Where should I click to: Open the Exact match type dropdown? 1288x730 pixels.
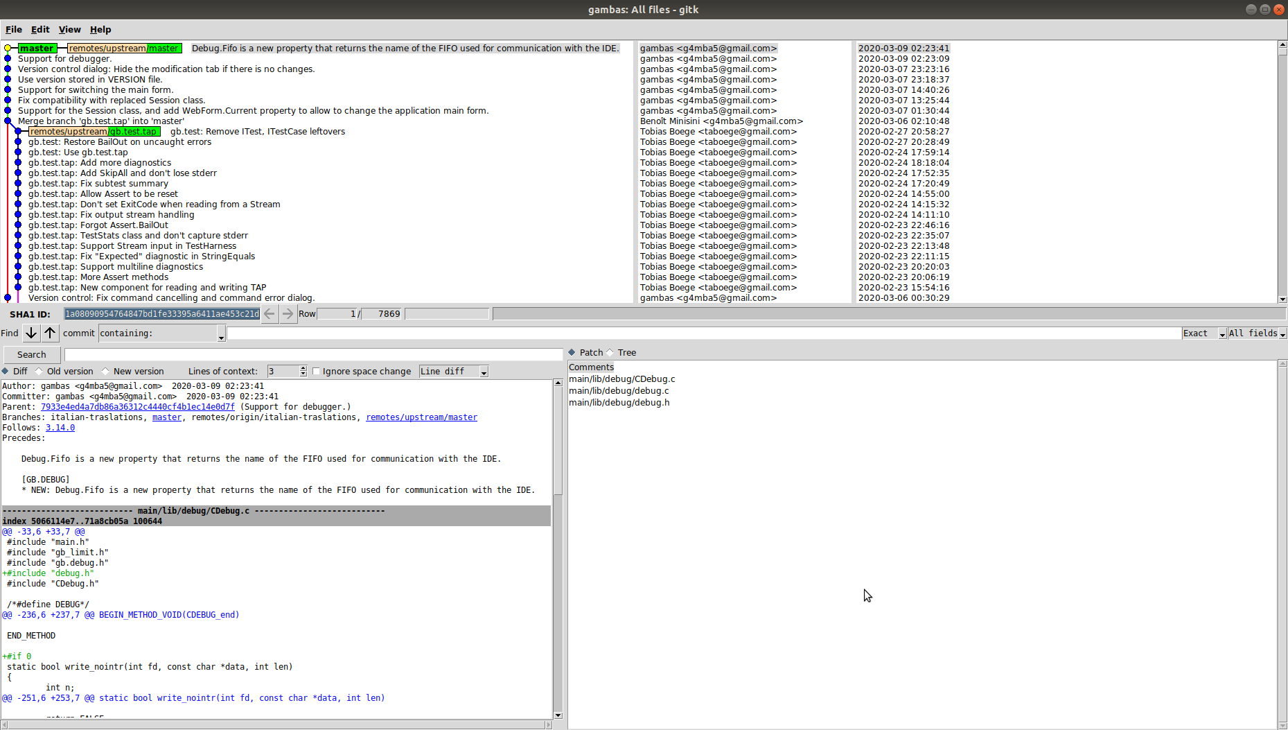1221,334
